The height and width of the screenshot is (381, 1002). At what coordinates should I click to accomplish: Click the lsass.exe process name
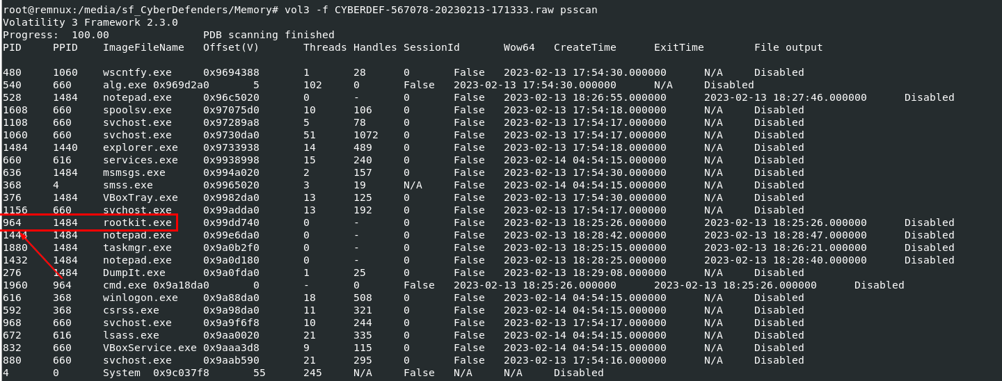point(131,336)
